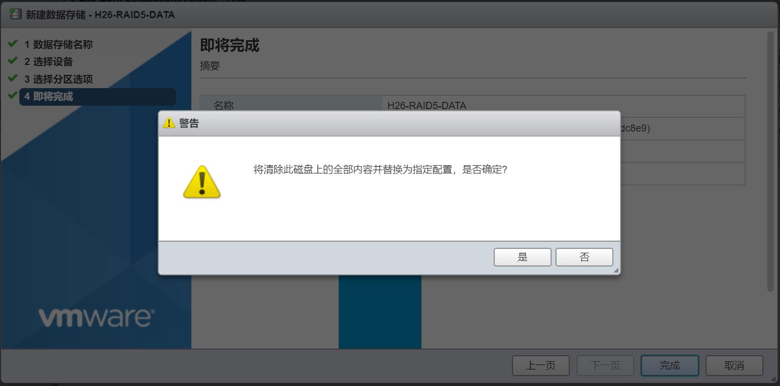Click the green checkmark beside 选择分区选项 step
Image resolution: width=780 pixels, height=386 pixels.
(13, 79)
